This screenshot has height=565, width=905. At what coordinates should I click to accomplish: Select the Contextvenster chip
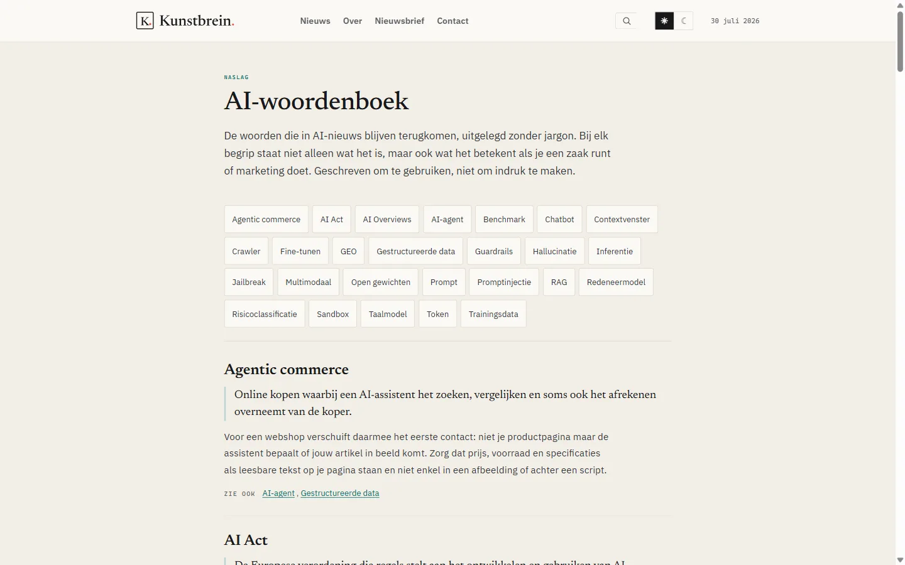[x=622, y=219]
